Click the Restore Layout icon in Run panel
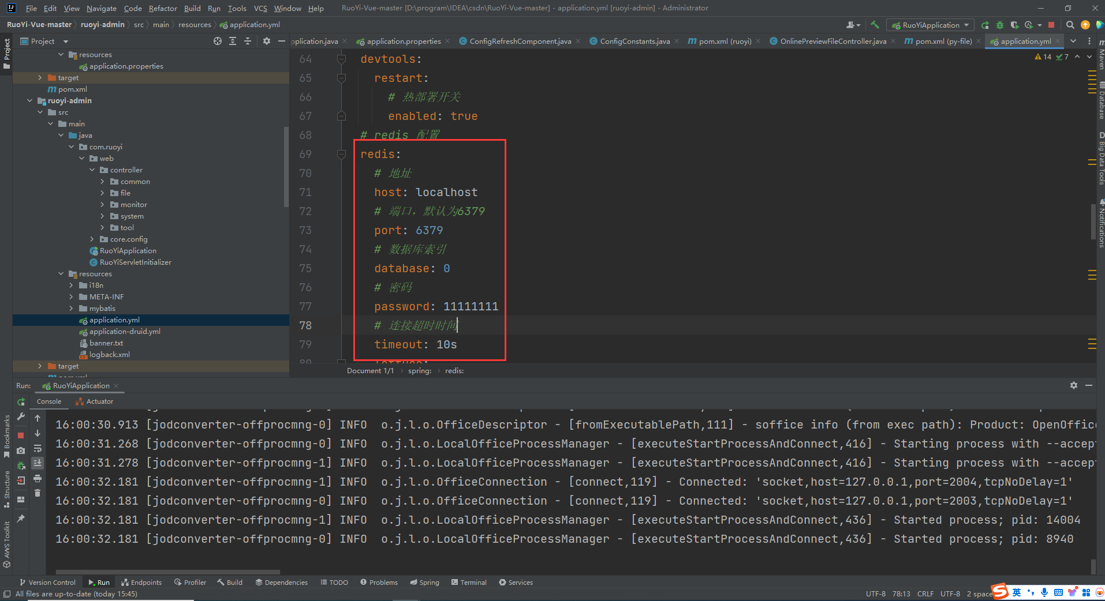 [x=21, y=499]
